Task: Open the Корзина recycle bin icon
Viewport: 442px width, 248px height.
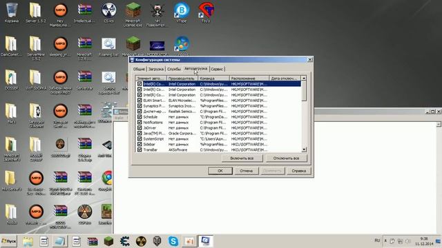Action: [12, 12]
